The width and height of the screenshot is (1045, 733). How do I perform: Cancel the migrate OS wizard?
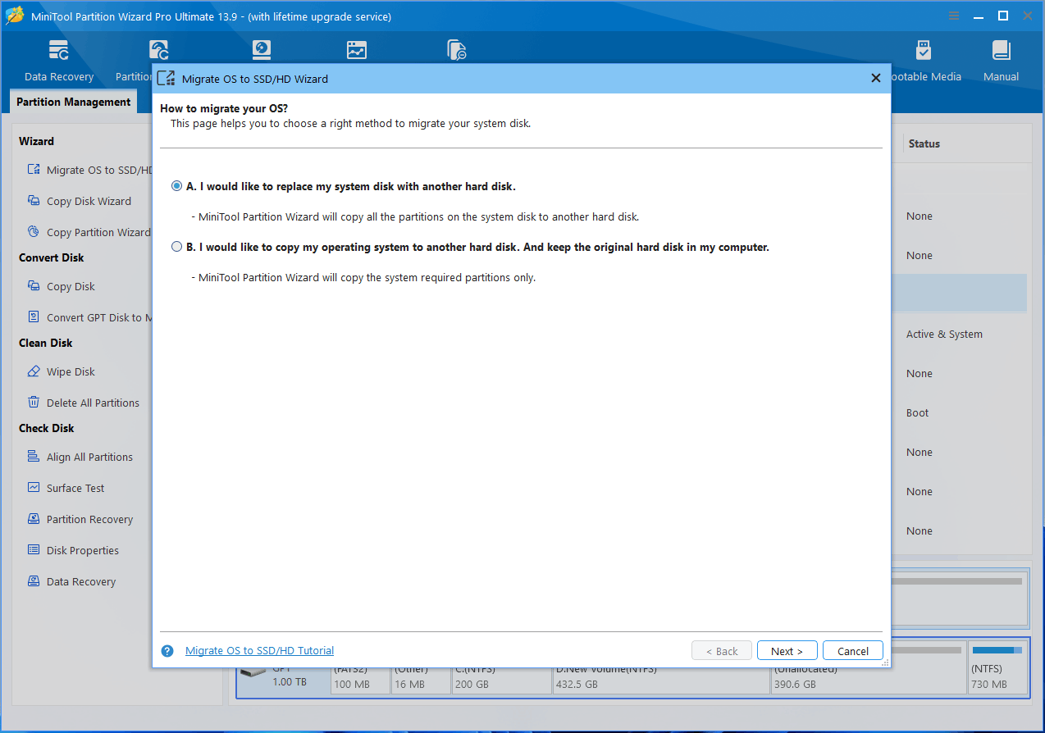point(853,651)
